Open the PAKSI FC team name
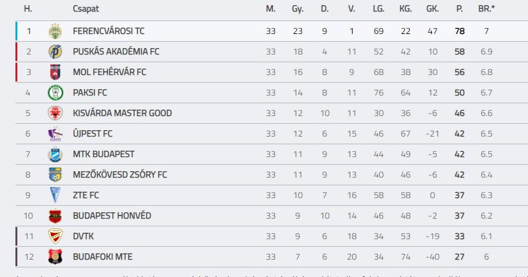528x277 pixels. (x=90, y=92)
